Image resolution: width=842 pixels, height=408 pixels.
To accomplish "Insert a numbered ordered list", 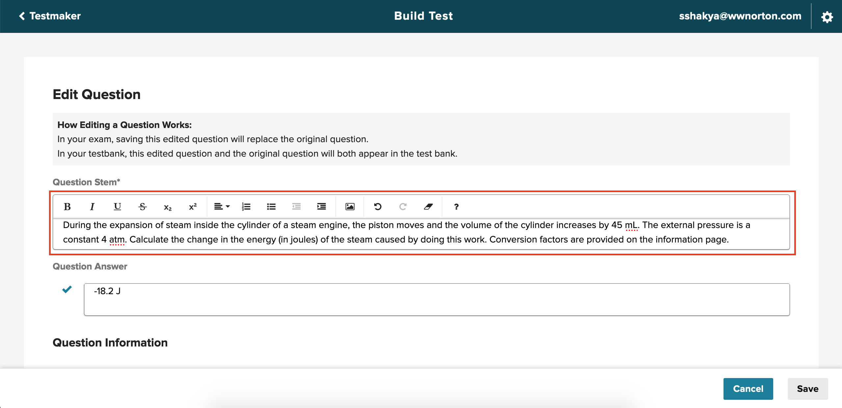I will (x=246, y=207).
